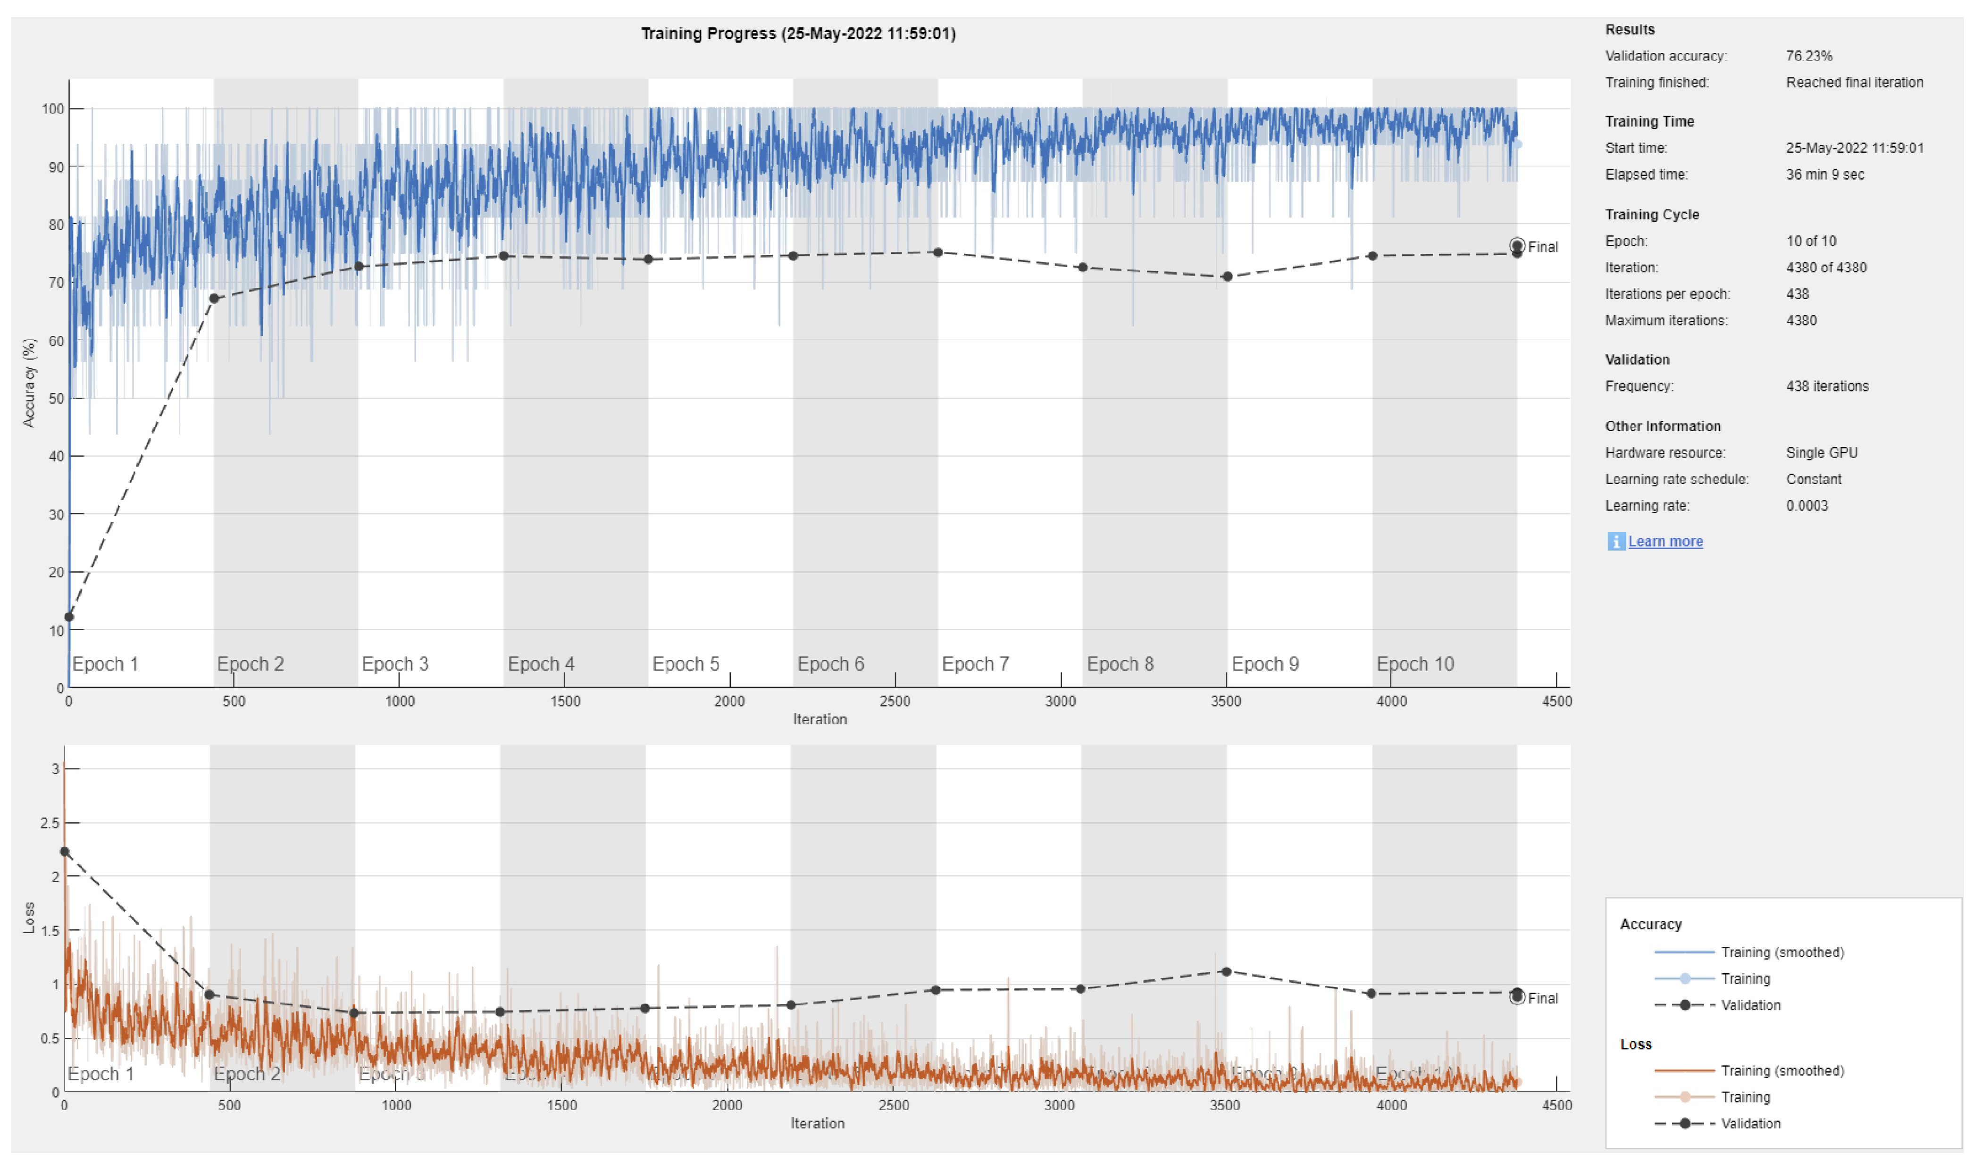Click Loss Training (smoothed) orange legend line
The height and width of the screenshot is (1169, 1982).
(1684, 1070)
